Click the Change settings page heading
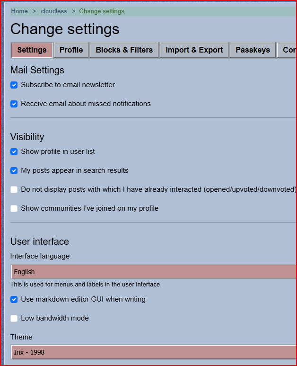Image resolution: width=297 pixels, height=366 pixels. pyautogui.click(x=65, y=29)
